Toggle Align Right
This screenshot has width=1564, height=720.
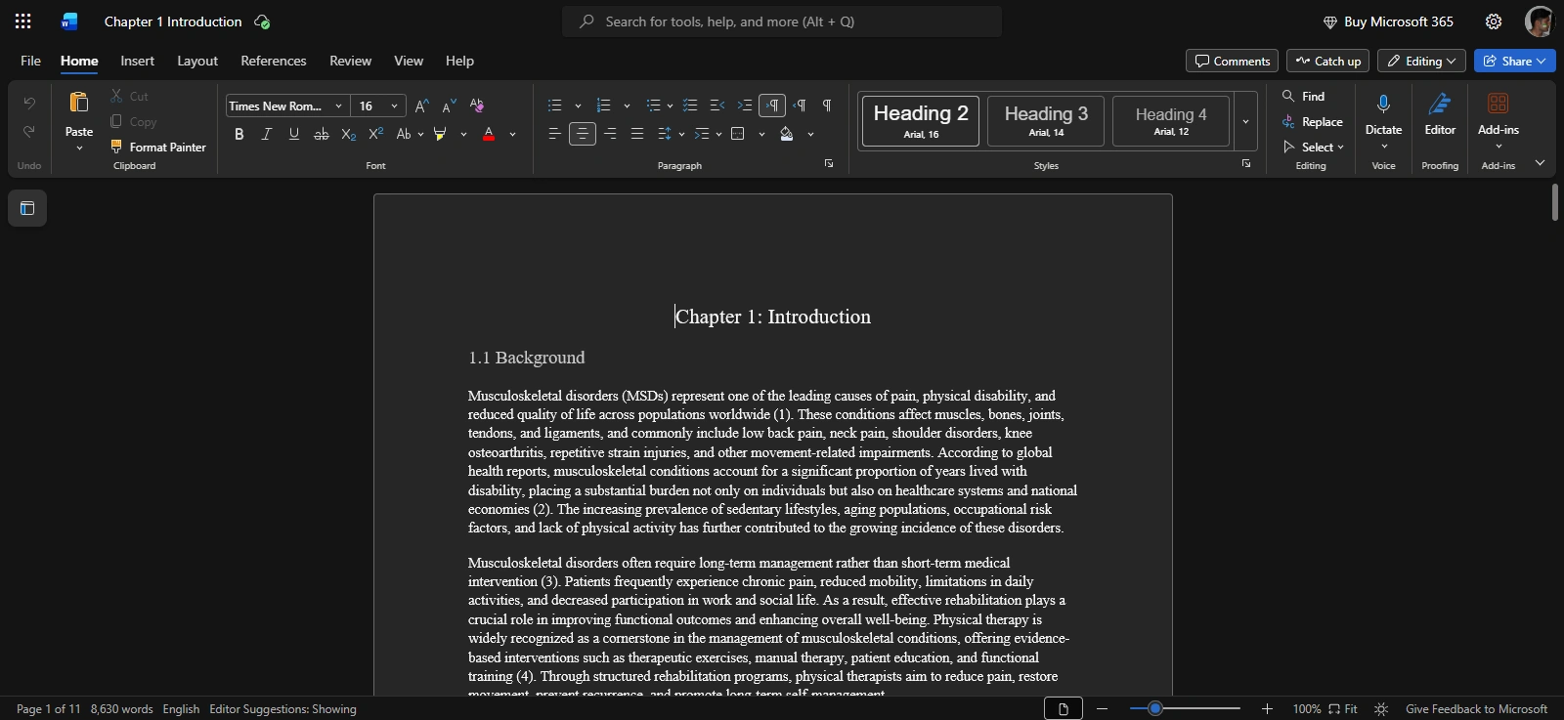pos(610,134)
